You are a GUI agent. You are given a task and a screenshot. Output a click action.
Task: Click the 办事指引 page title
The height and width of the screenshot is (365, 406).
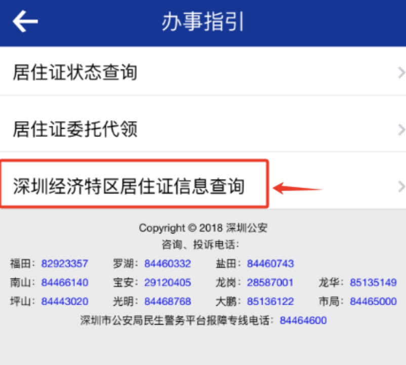point(202,22)
